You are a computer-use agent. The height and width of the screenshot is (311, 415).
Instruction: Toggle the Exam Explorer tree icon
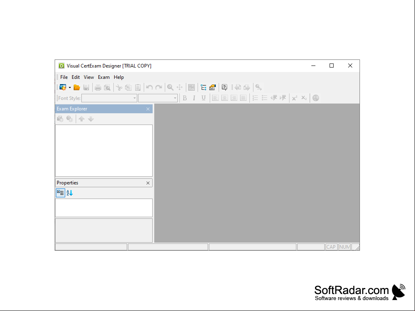[x=203, y=87]
